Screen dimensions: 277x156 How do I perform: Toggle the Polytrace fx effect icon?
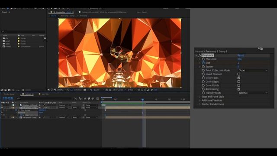tap(200, 55)
